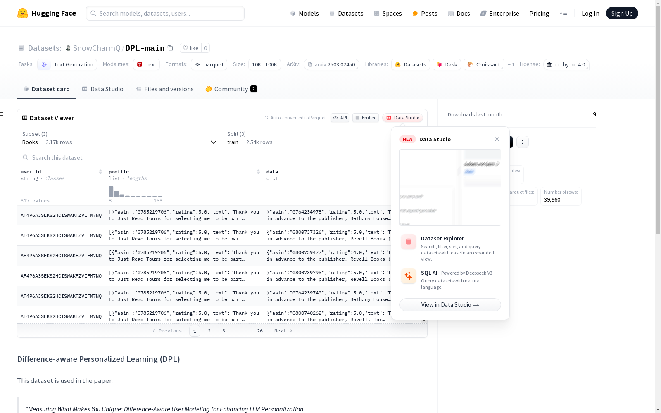661x413 pixels.
Task: Click the current page 1 button
Action: tap(195, 331)
